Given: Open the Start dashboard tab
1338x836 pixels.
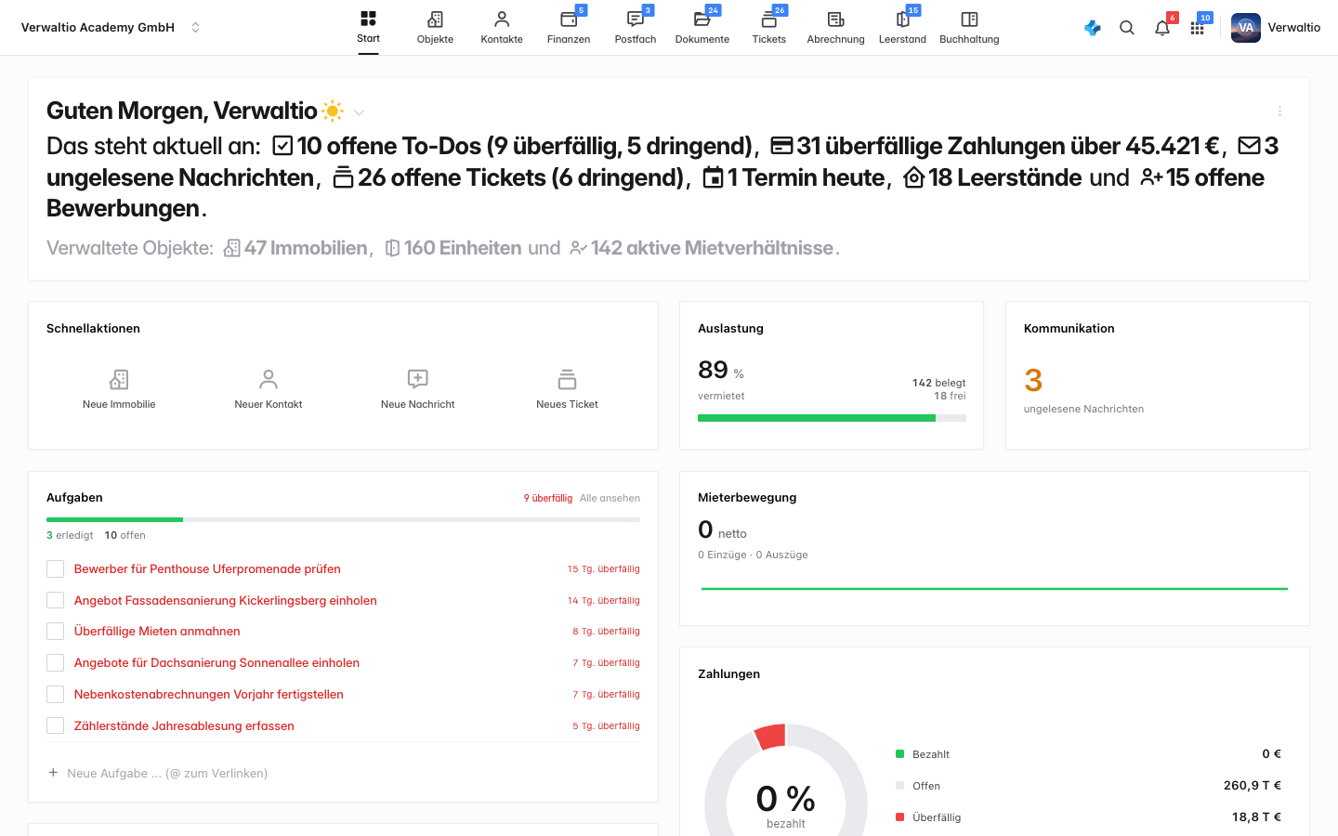Looking at the screenshot, I should tap(368, 28).
